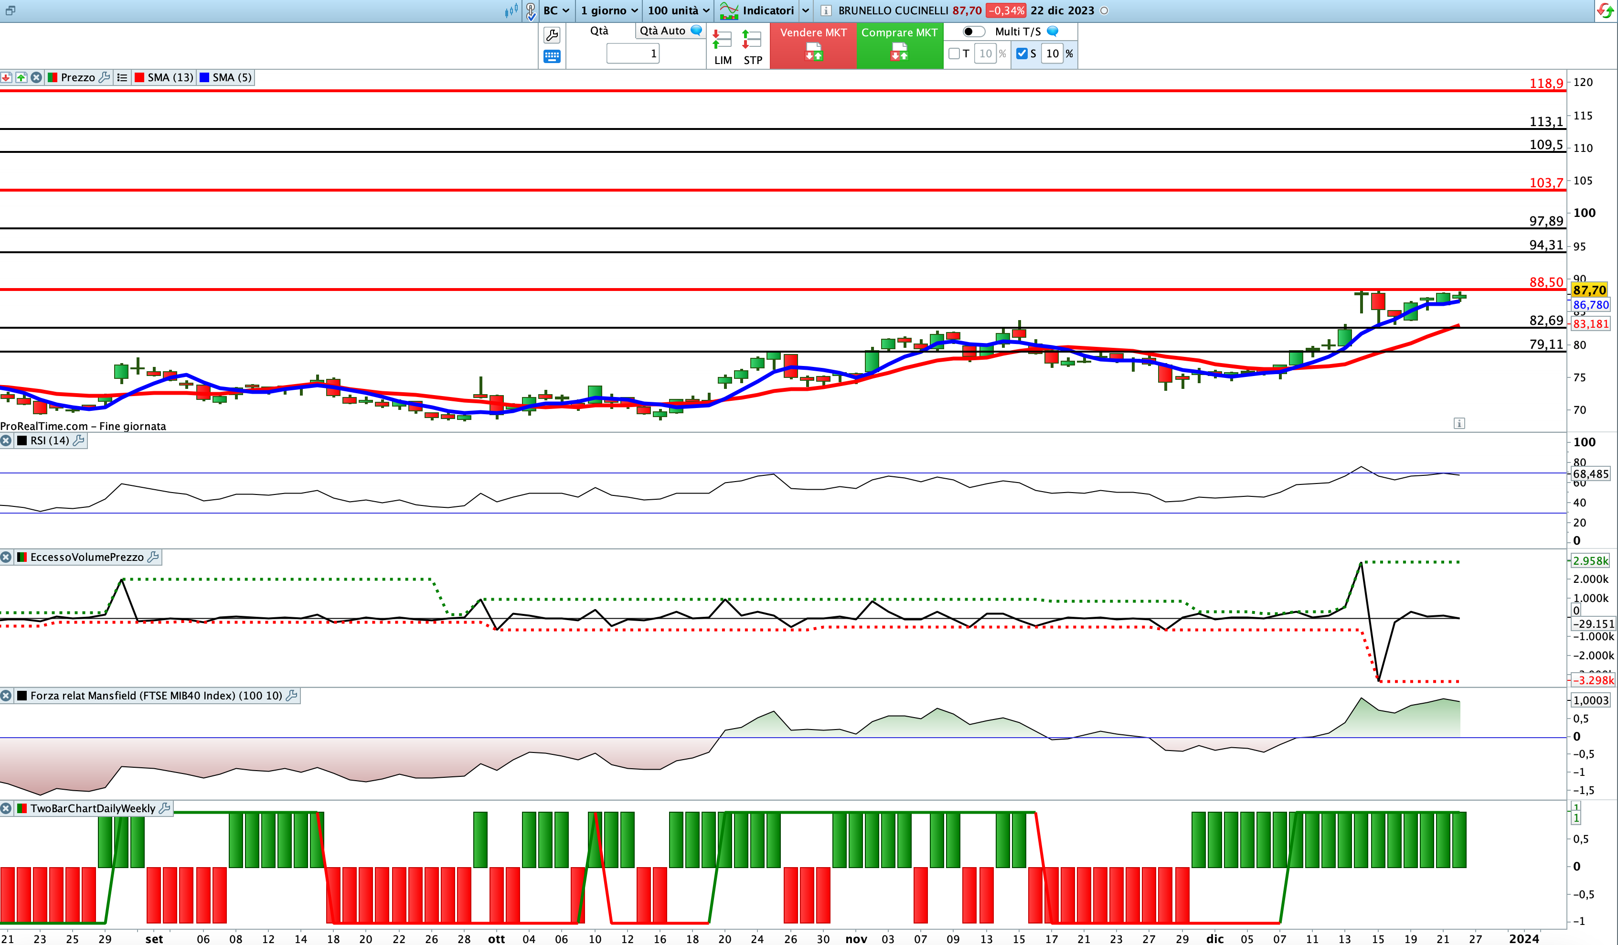Click the 118,9 resistance level label
The height and width of the screenshot is (945, 1618).
tap(1546, 83)
